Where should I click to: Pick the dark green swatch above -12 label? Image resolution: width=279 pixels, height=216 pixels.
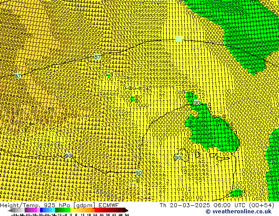coord(57,210)
